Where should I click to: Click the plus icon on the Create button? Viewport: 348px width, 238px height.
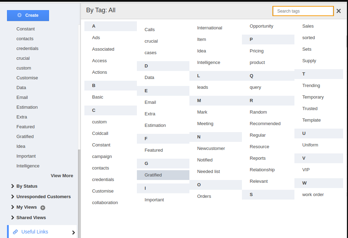pyautogui.click(x=20, y=15)
